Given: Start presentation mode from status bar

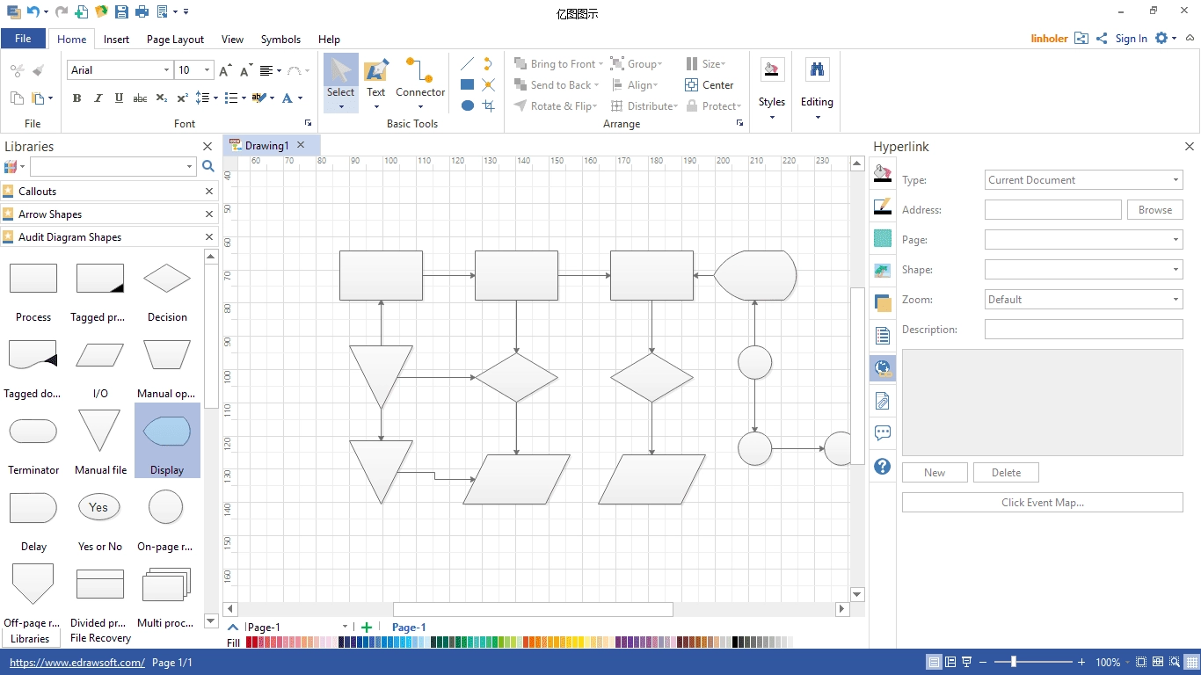Looking at the screenshot, I should (967, 662).
